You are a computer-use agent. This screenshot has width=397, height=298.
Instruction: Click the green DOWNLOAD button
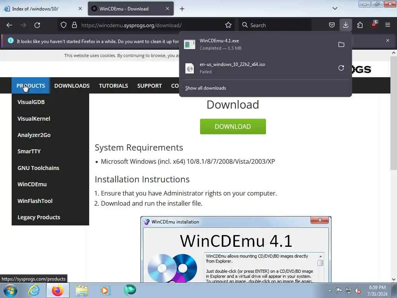click(x=233, y=126)
